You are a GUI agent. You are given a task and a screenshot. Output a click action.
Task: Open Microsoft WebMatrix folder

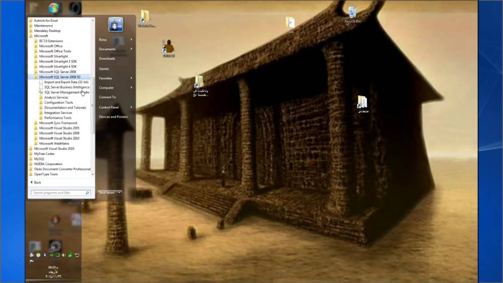pos(51,143)
